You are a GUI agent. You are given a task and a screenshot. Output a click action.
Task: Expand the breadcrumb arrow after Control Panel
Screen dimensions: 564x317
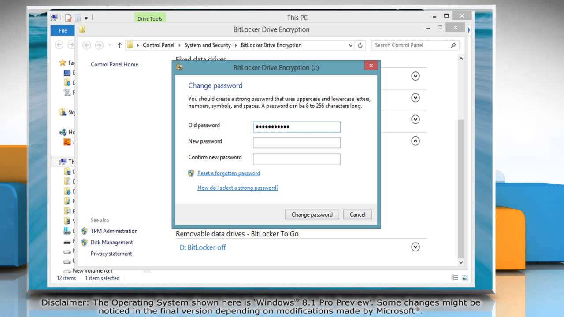179,45
